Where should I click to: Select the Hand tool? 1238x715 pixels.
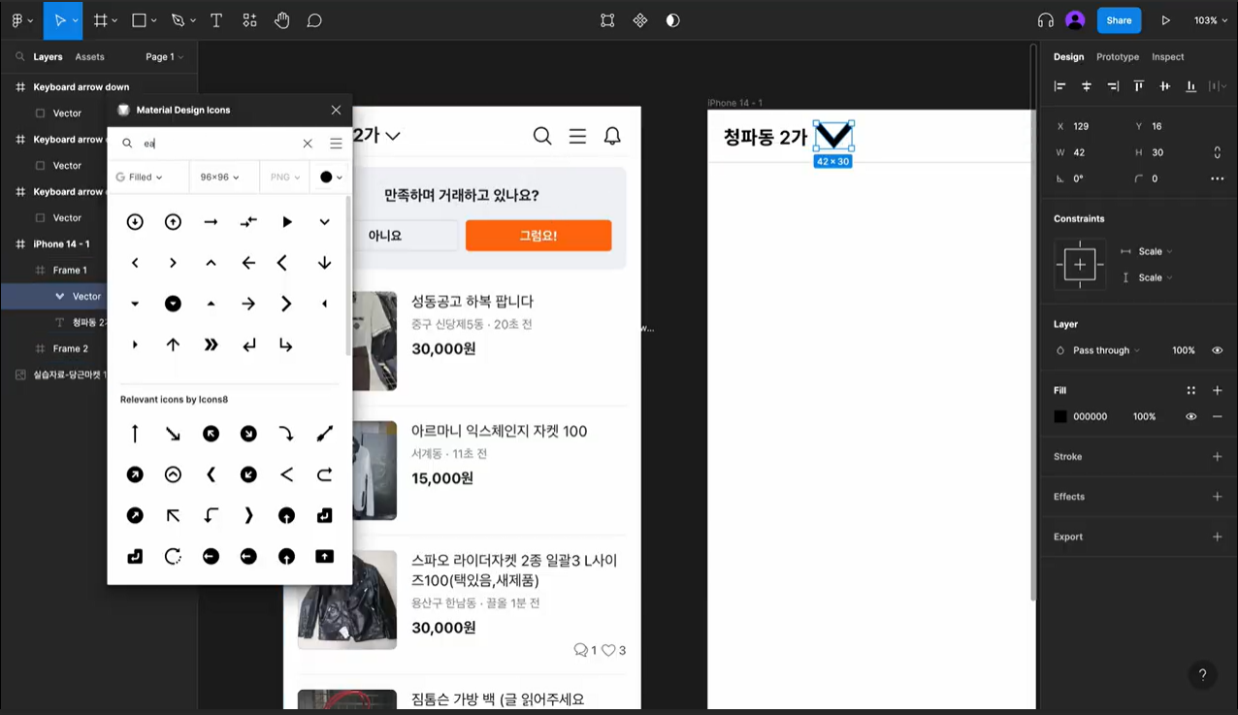coord(282,20)
